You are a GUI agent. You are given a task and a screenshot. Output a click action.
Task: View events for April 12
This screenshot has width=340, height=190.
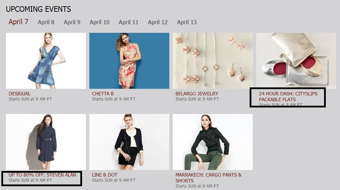coord(158,22)
